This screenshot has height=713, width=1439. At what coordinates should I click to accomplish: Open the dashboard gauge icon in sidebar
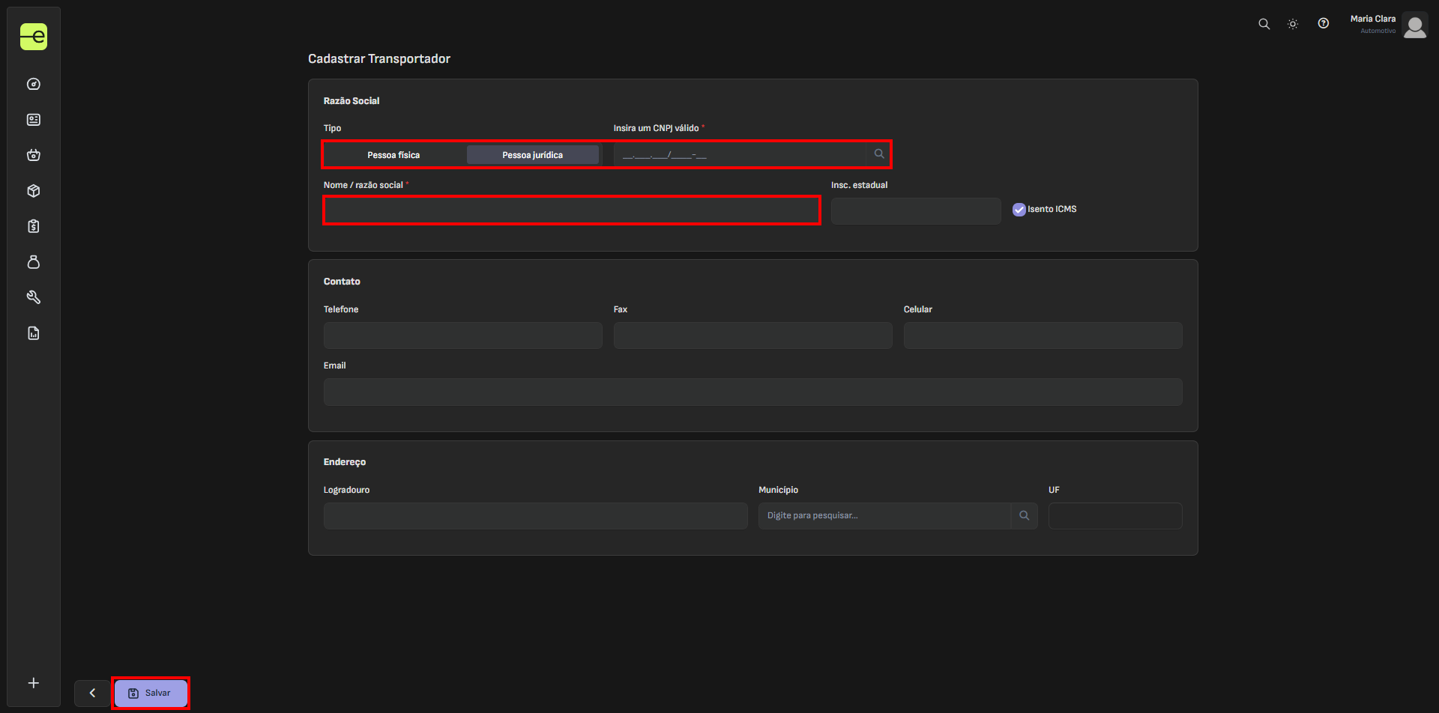point(34,84)
